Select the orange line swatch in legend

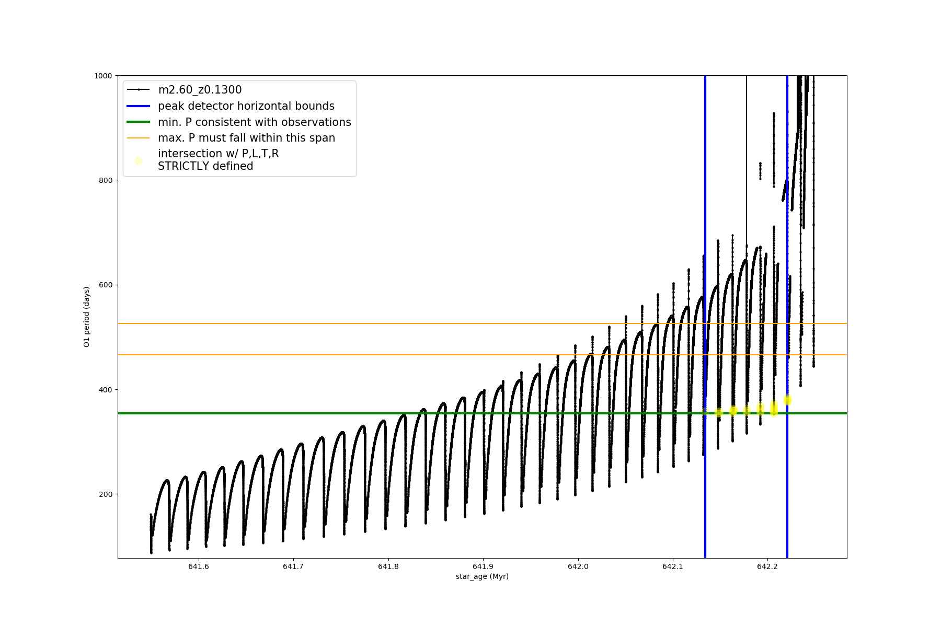[x=139, y=138]
